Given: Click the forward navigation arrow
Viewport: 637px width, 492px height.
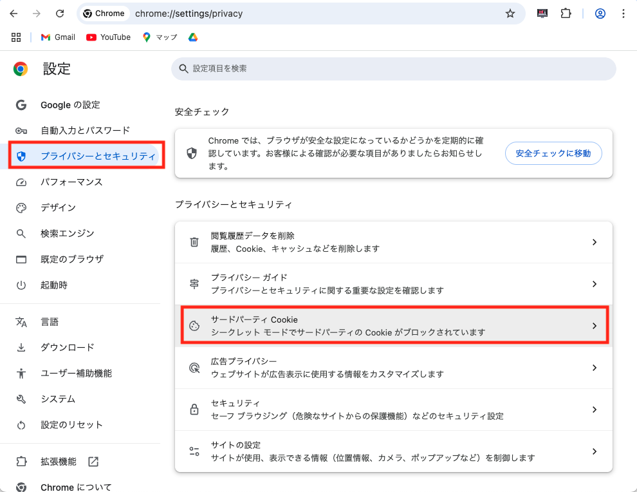Looking at the screenshot, I should (x=37, y=14).
